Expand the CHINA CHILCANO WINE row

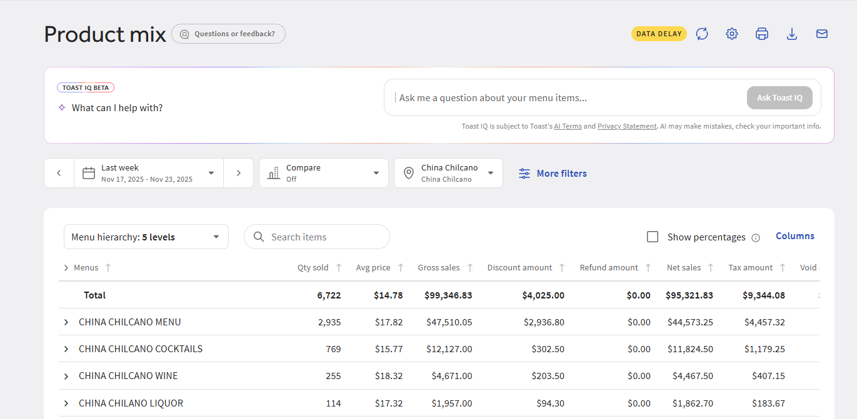point(66,376)
